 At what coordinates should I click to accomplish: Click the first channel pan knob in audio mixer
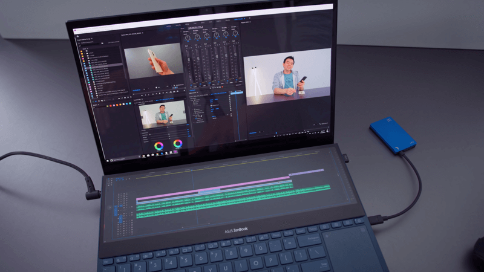pos(188,37)
